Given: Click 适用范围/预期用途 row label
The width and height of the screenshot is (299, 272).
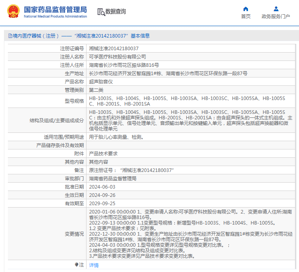Looking at the screenshot, I should 64,137.
